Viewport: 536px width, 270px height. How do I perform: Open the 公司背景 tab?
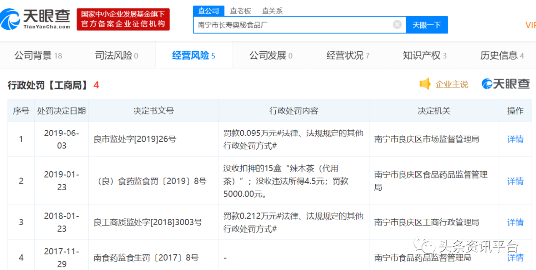coord(38,55)
